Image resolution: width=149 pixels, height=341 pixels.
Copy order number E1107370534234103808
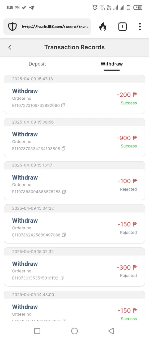(x=63, y=148)
